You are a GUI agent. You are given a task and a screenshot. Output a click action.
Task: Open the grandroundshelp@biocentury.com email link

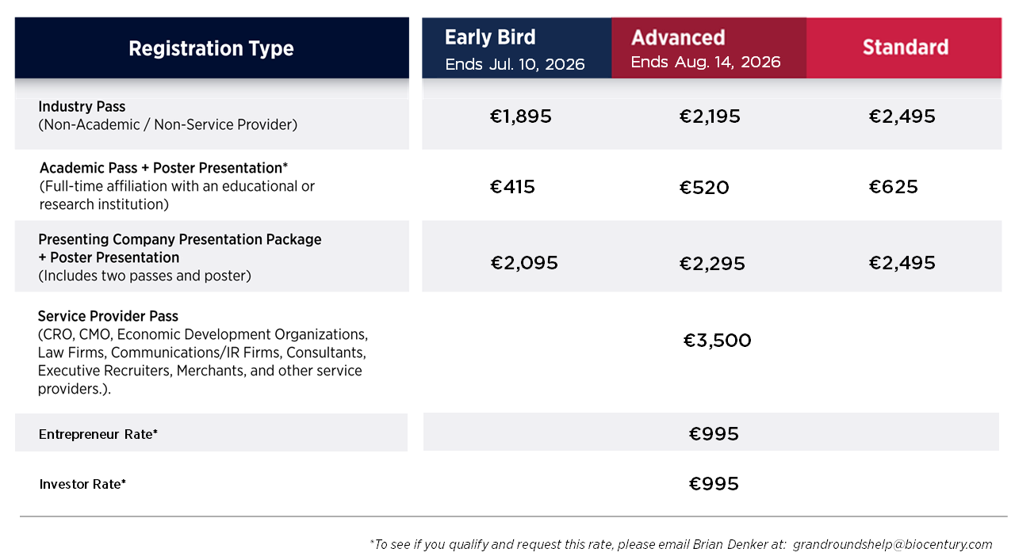point(892,544)
